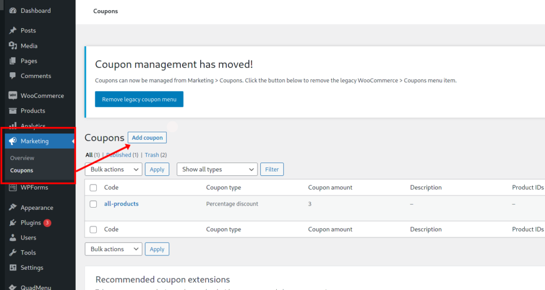545x290 pixels.
Task: Open the Overview submenu under Marketing
Action: coord(22,158)
